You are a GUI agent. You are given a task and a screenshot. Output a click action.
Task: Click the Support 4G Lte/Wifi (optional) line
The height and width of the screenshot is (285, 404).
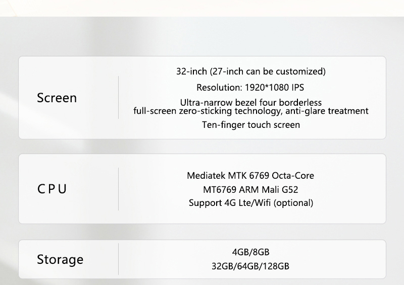coord(251,203)
